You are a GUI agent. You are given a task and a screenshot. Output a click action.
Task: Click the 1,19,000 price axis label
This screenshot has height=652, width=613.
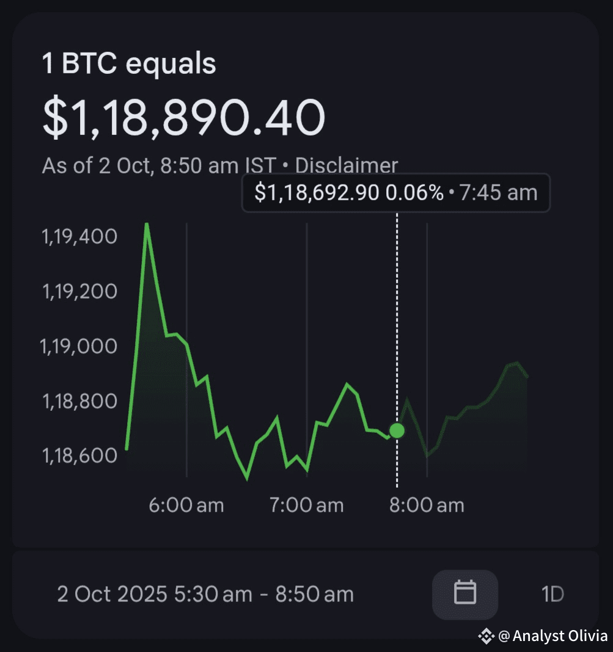(x=79, y=347)
